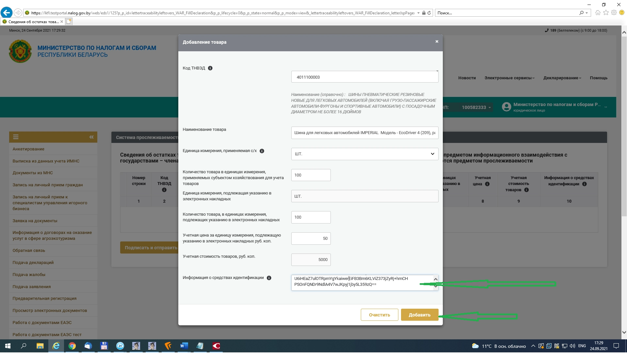Click the Код ТНВЭД input field
627x355 pixels.
click(365, 77)
